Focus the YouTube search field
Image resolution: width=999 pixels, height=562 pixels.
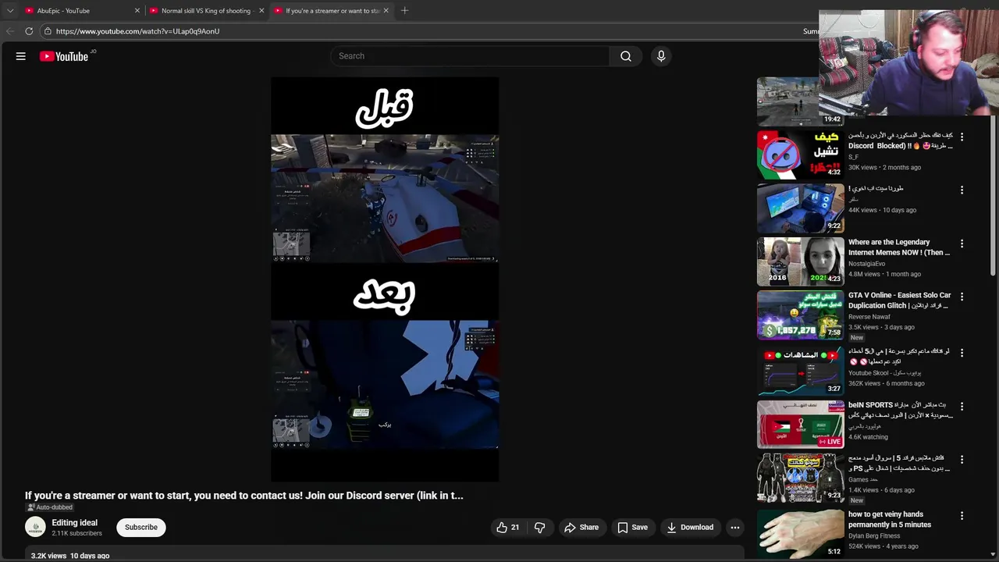pos(470,56)
